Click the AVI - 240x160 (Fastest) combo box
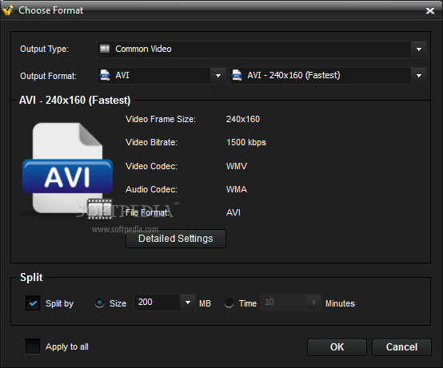Viewport: 443px width, 368px height. click(328, 76)
